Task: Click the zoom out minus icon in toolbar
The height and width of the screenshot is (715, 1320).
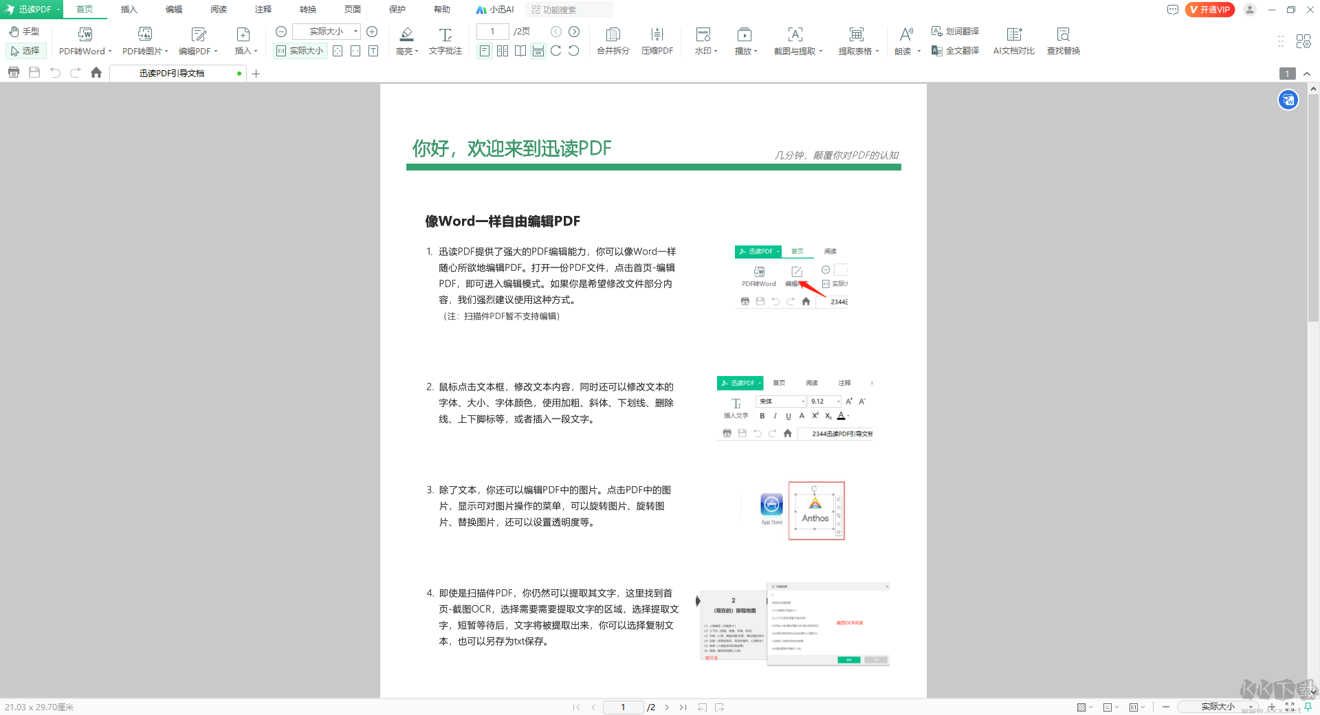Action: (281, 32)
